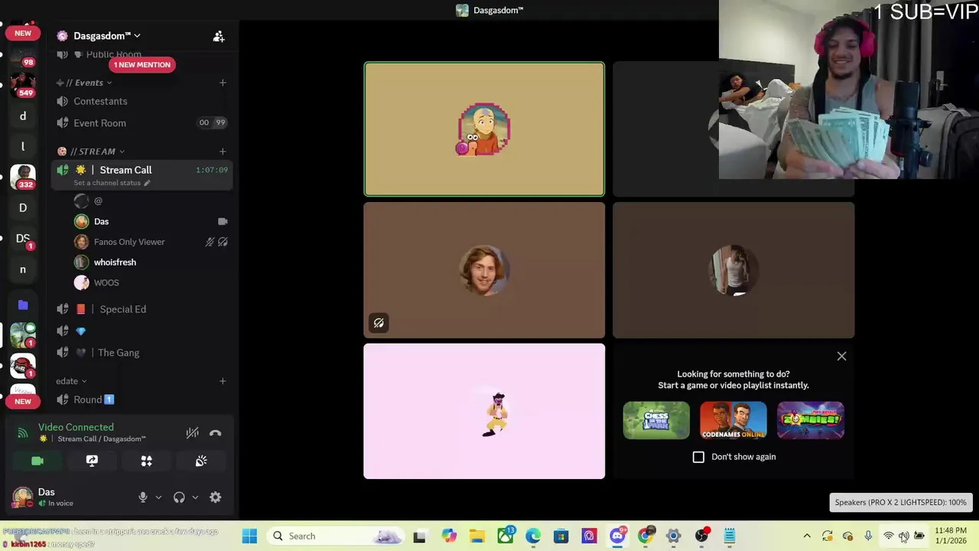Image resolution: width=979 pixels, height=551 pixels.
Task: Show hidden system tray icons
Action: (x=807, y=536)
